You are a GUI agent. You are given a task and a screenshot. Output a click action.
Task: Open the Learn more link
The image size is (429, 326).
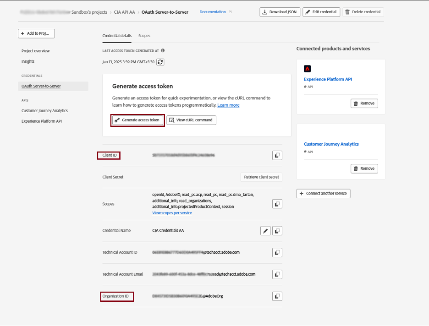coord(228,104)
